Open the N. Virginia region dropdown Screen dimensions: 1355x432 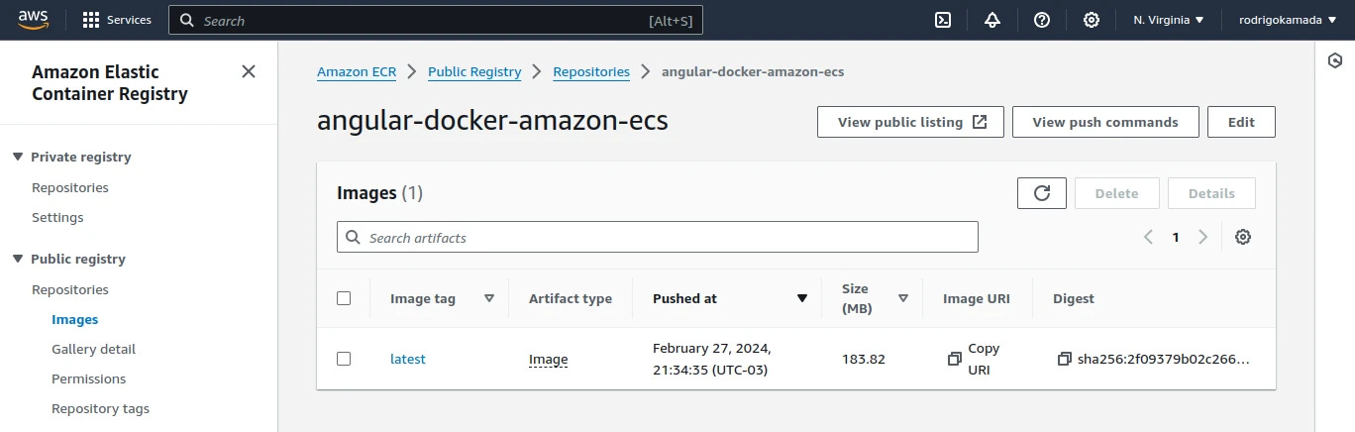tap(1168, 20)
